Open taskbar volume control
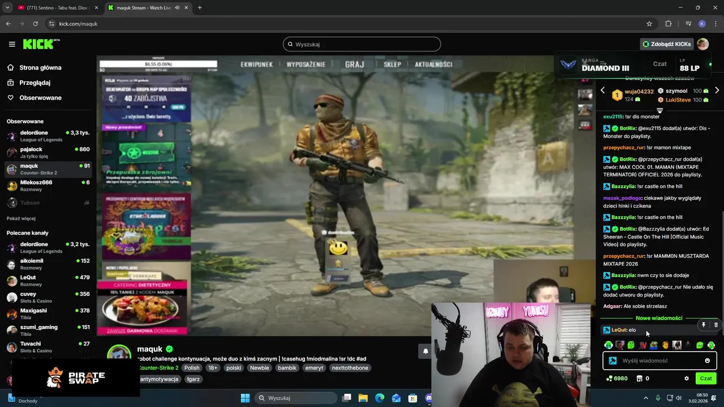 (x=679, y=398)
